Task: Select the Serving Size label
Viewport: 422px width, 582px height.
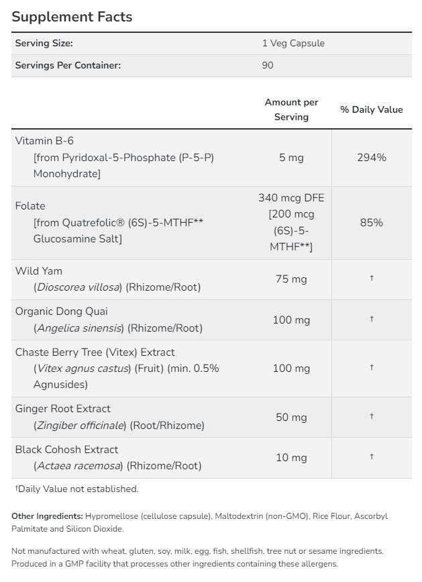Action: (44, 43)
